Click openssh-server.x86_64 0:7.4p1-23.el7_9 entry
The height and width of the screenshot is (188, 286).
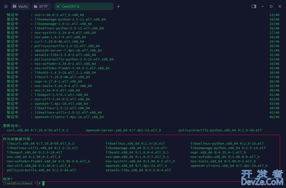click(x=123, y=130)
